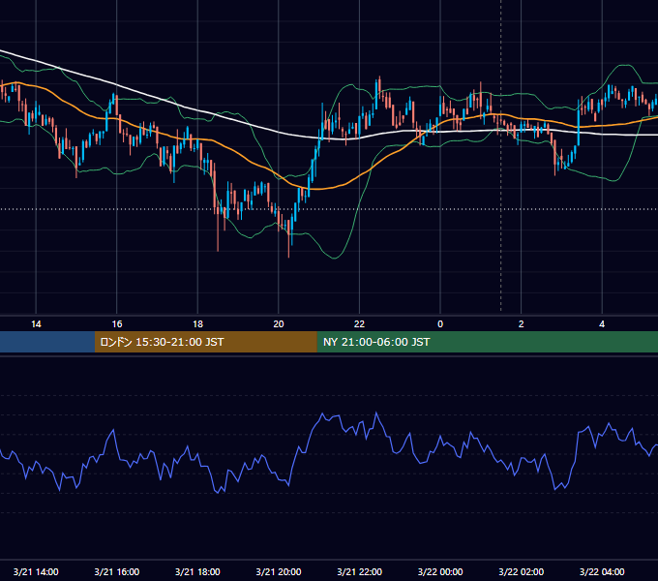Click the NY 21:00-06:00 JST session bar
Image resolution: width=658 pixels, height=581 pixels.
[x=487, y=342]
